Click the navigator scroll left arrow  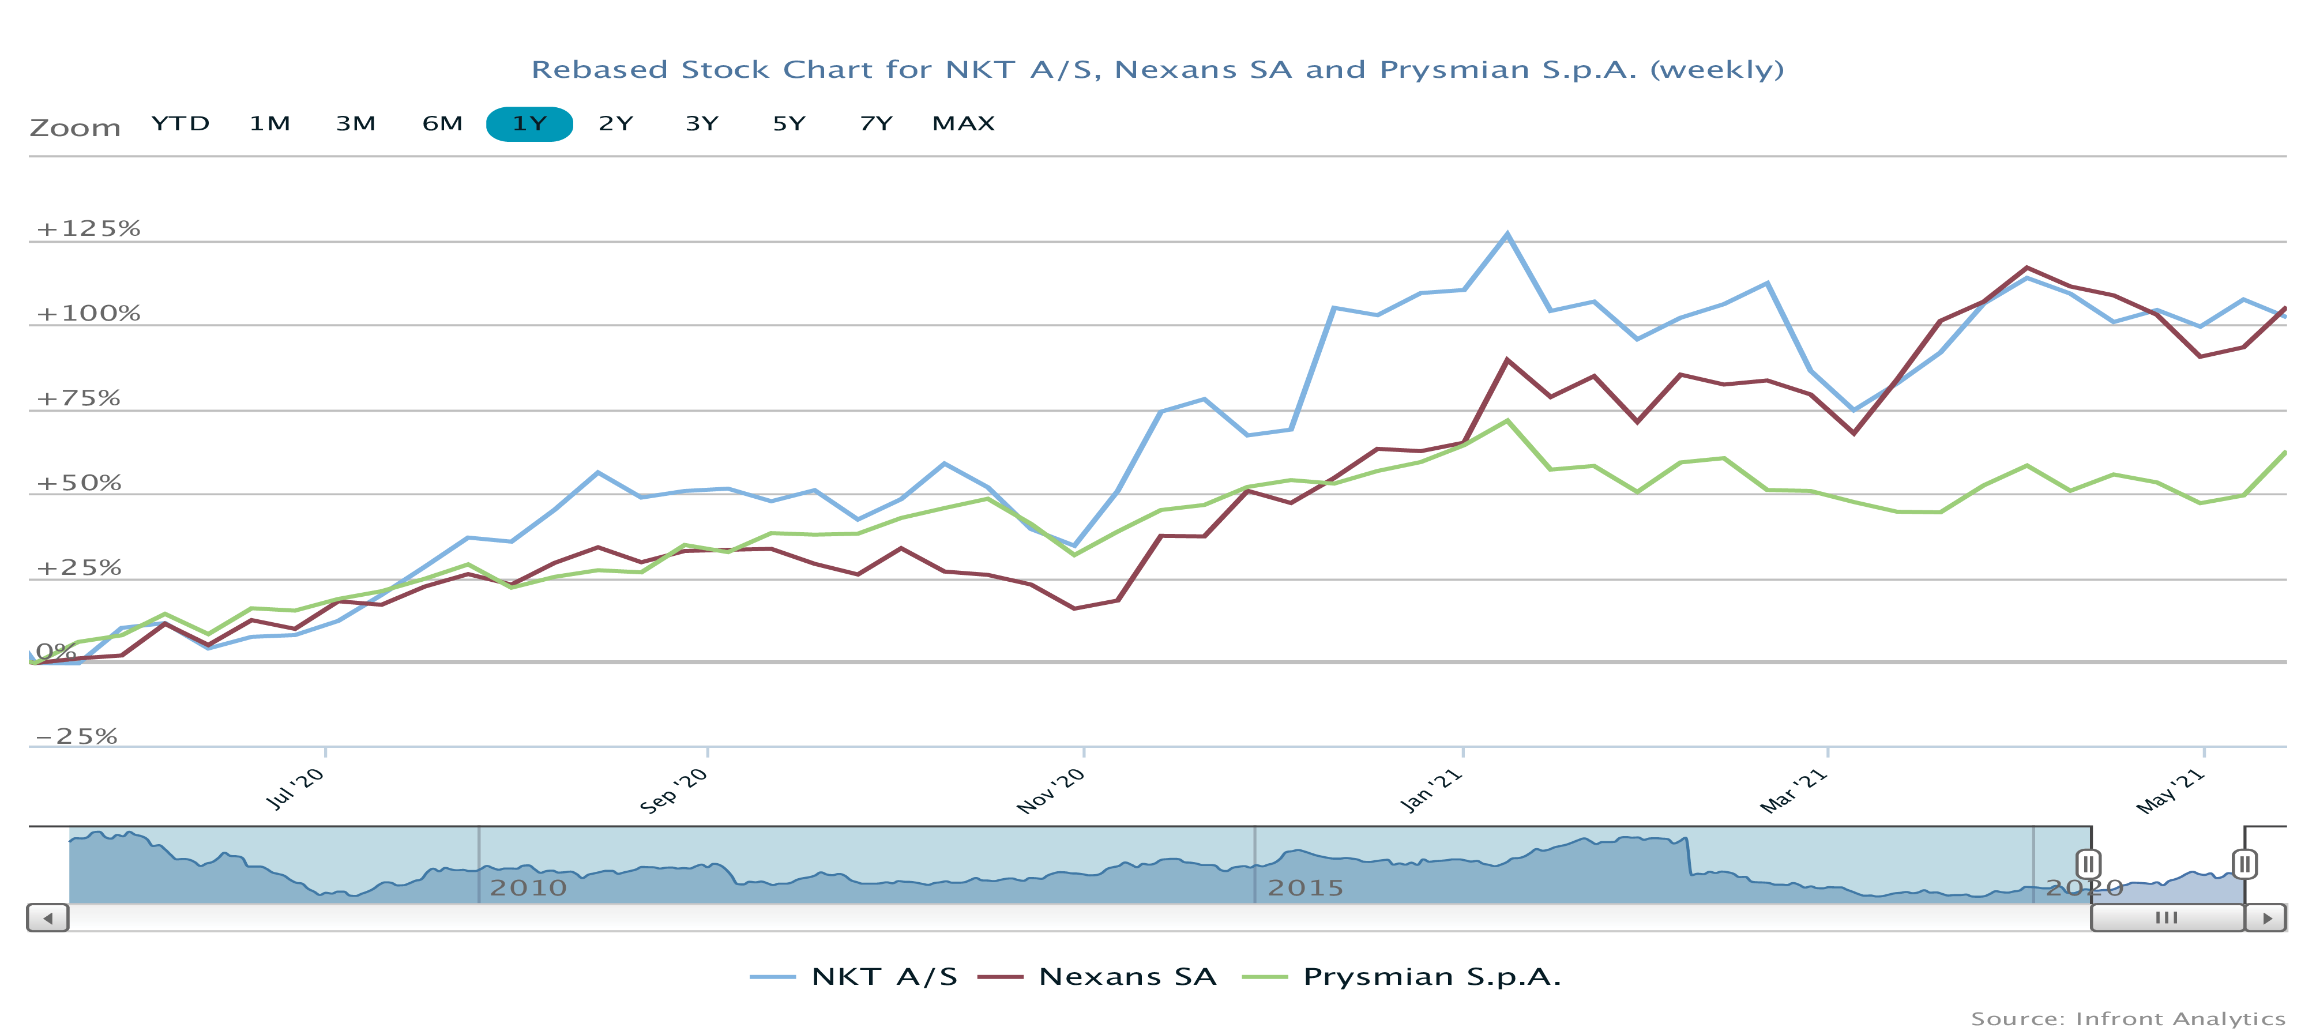click(48, 918)
